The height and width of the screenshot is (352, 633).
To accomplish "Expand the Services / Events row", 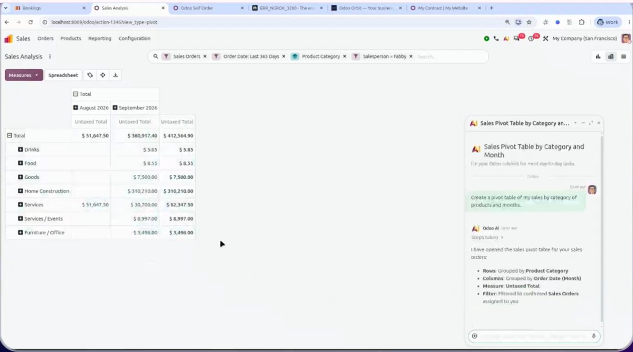I will [20, 219].
